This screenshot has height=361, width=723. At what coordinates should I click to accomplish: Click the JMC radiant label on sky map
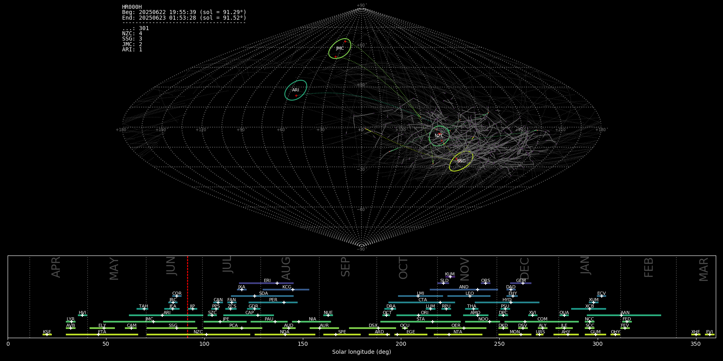(x=340, y=48)
